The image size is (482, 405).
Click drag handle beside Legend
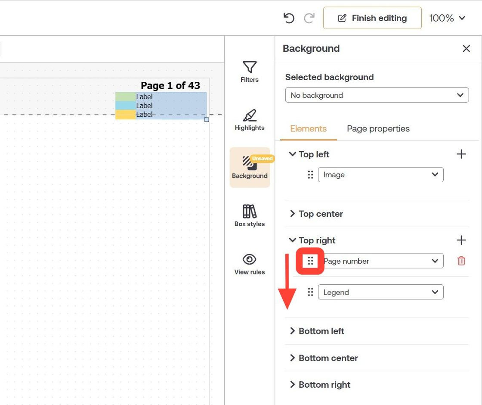(310, 292)
